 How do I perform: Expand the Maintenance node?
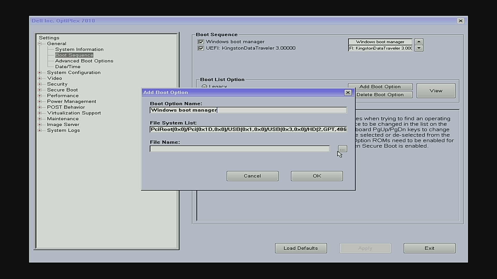(40, 119)
